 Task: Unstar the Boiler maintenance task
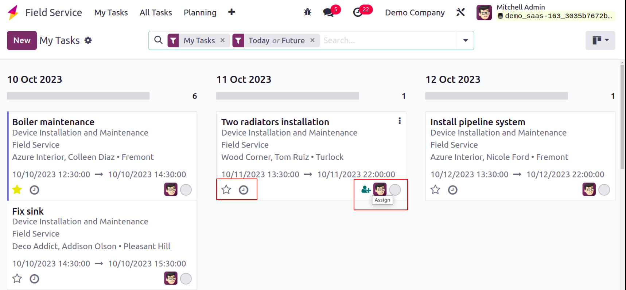(x=17, y=190)
